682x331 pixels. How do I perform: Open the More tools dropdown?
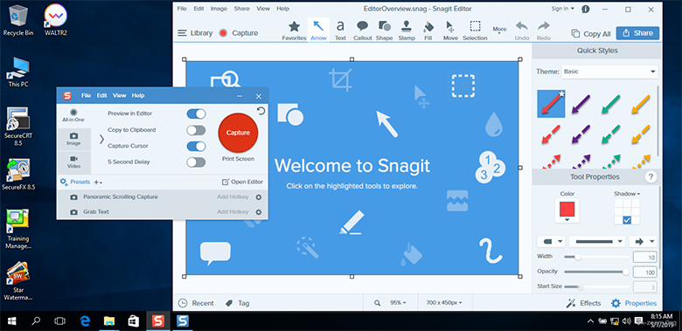[x=499, y=30]
